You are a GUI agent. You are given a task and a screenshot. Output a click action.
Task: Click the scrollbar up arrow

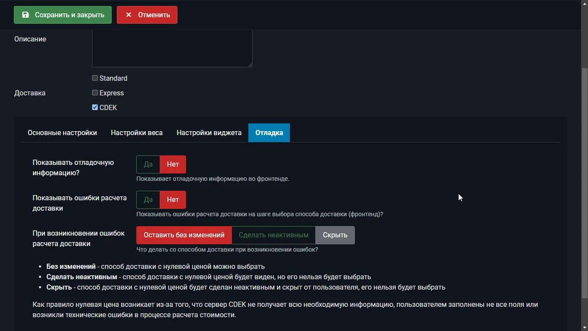(585, 3)
